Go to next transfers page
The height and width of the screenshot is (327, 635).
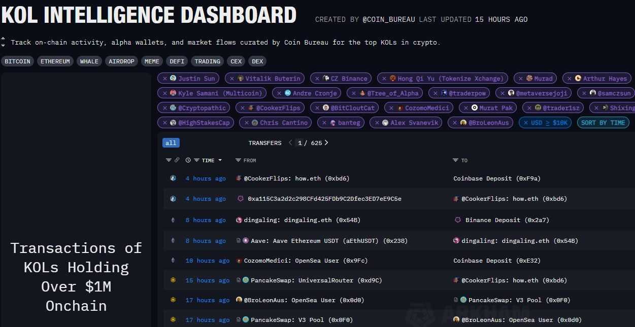(326, 143)
